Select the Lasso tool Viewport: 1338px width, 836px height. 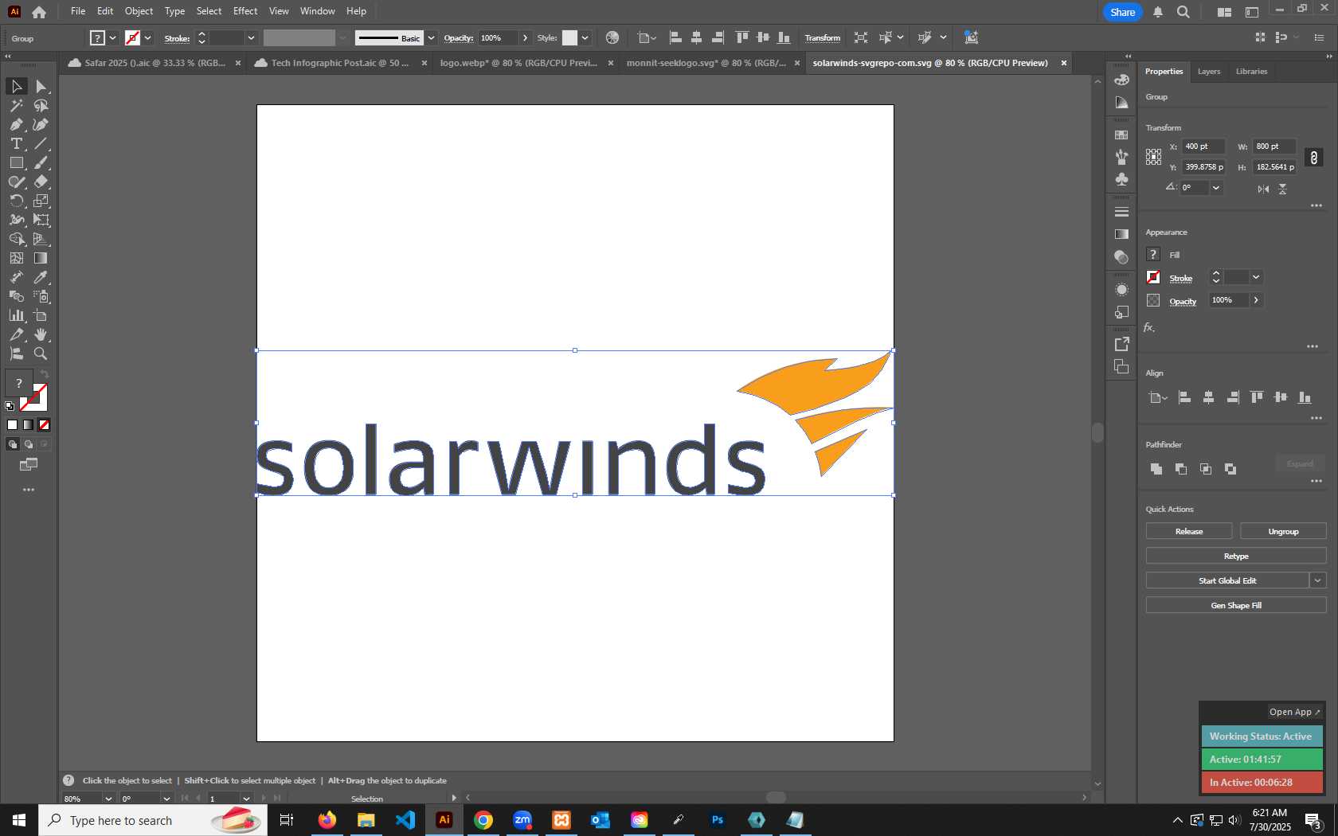[41, 105]
